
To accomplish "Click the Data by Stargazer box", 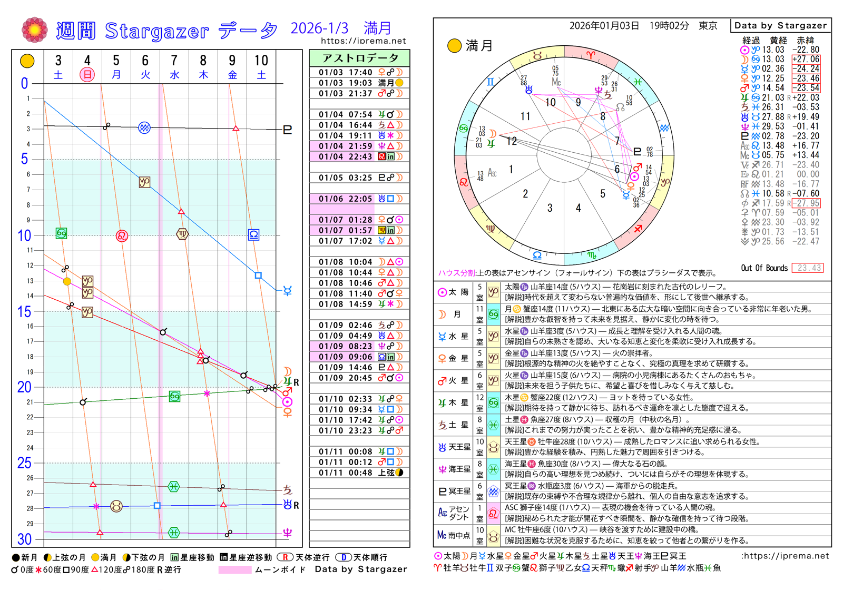I will pos(780,25).
